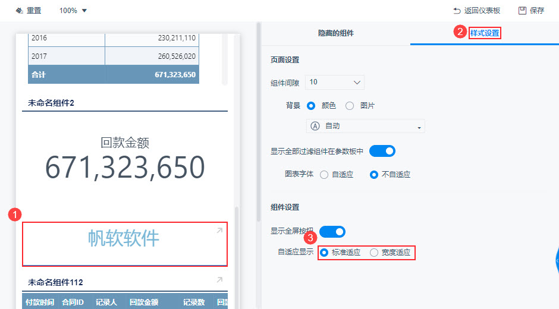The height and width of the screenshot is (309, 559).
Task: Click the 组件设置 section heading
Action: [284, 207]
